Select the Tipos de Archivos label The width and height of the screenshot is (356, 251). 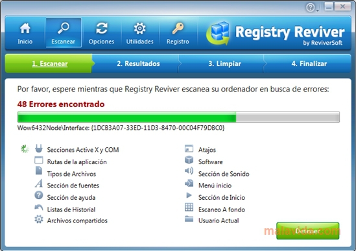pyautogui.click(x=71, y=174)
